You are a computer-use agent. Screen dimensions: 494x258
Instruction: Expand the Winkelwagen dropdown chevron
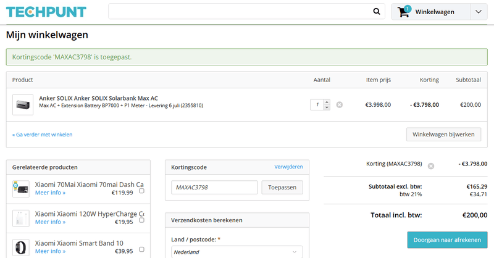479,12
